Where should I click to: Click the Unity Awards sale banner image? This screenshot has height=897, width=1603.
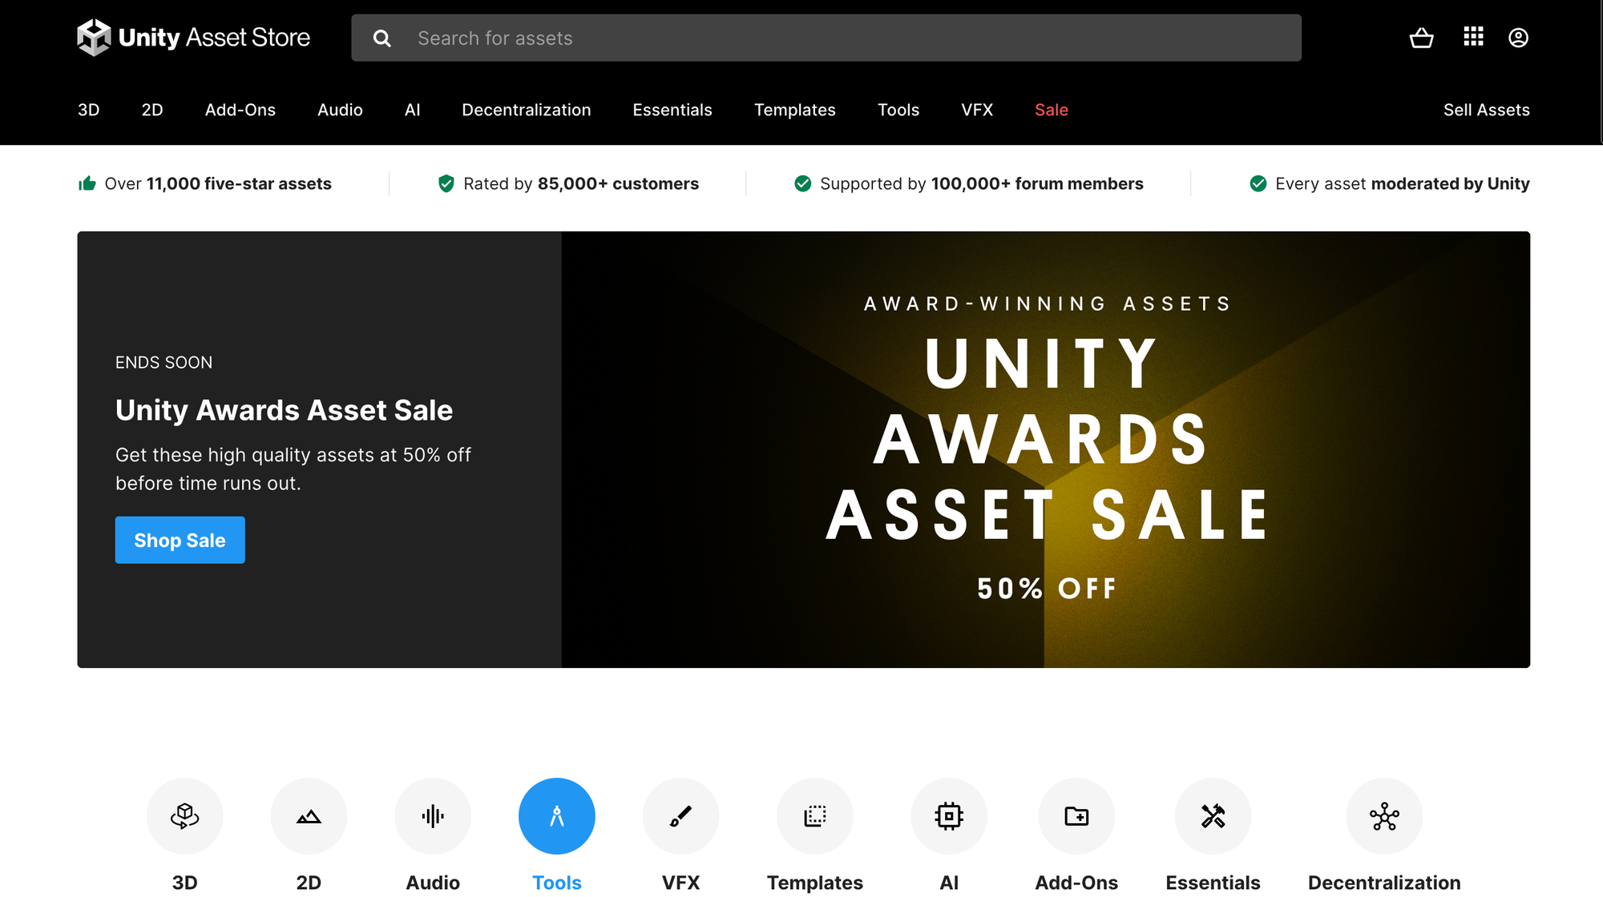pos(1046,449)
